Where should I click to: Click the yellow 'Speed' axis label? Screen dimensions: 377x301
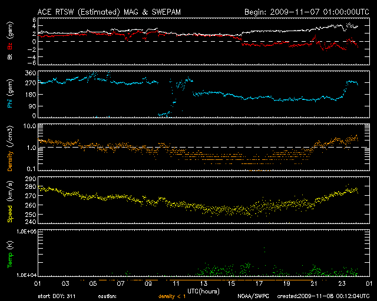(x=10, y=213)
